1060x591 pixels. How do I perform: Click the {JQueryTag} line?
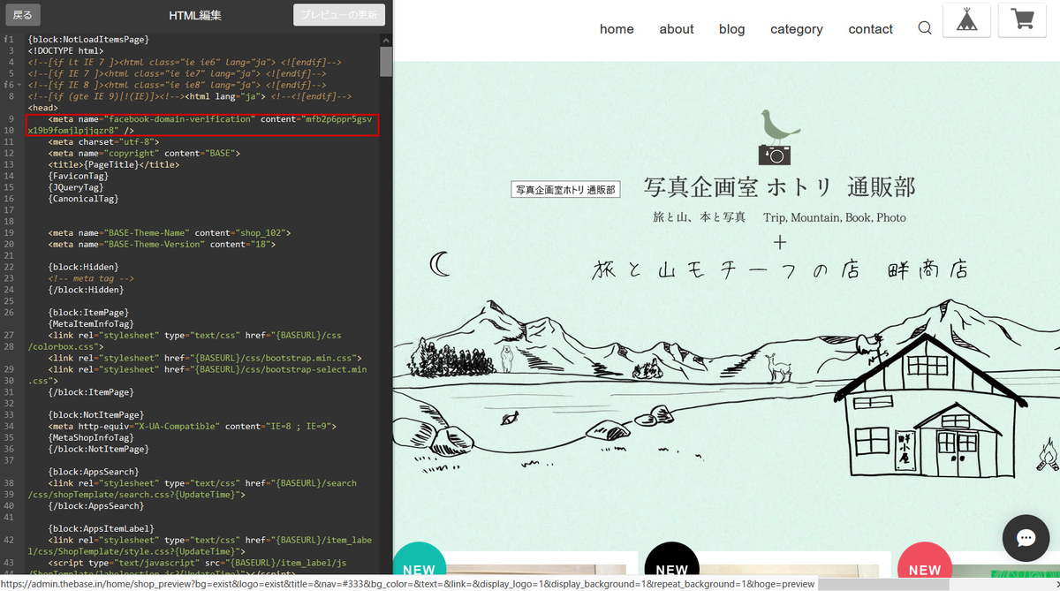click(76, 187)
